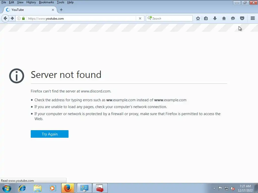
Task: Minimize the Firefox window
Action: tap(237, 3)
